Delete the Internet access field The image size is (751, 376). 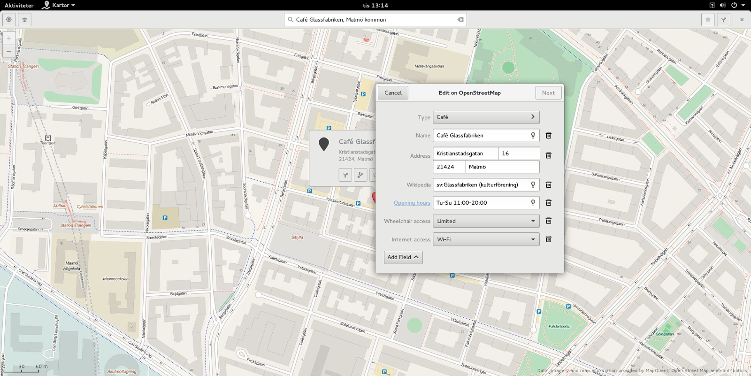pyautogui.click(x=548, y=239)
